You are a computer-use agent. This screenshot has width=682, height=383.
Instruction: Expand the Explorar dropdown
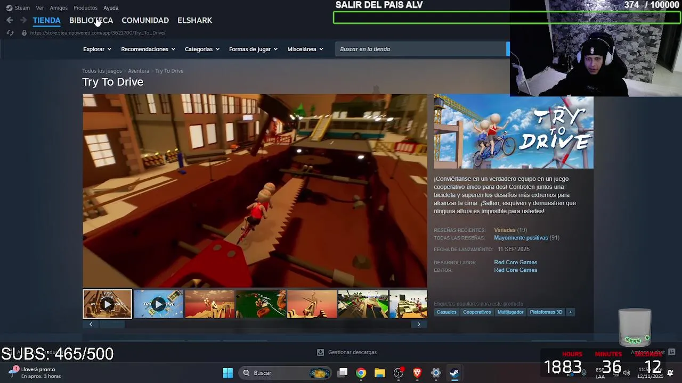[x=97, y=49]
